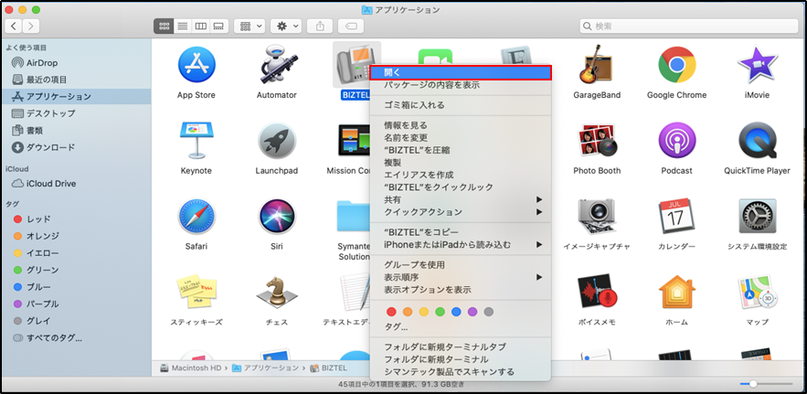The height and width of the screenshot is (394, 807).
Task: Open iCloud Drive in the sidebar
Action: 76,184
